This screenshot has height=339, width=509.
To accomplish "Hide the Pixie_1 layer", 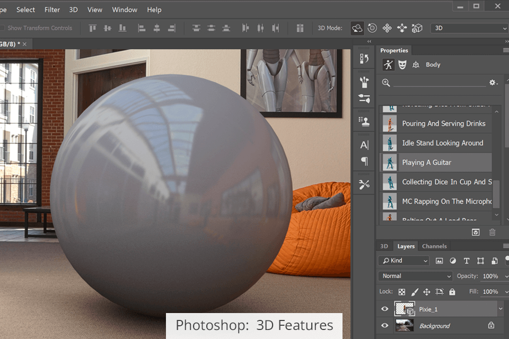I will tap(385, 309).
